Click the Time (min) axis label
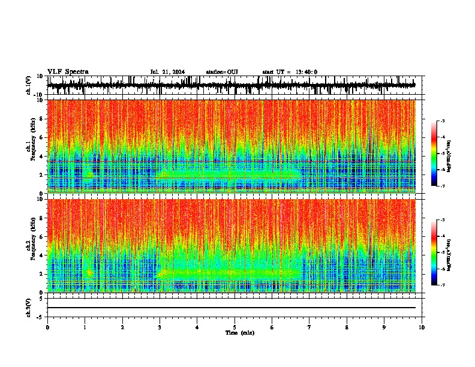The width and height of the screenshot is (475, 367). tap(240, 333)
